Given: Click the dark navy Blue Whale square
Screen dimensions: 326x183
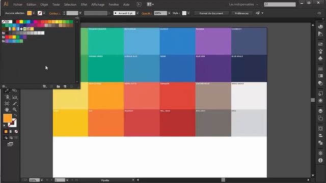Looking at the screenshot, I should (249, 69).
